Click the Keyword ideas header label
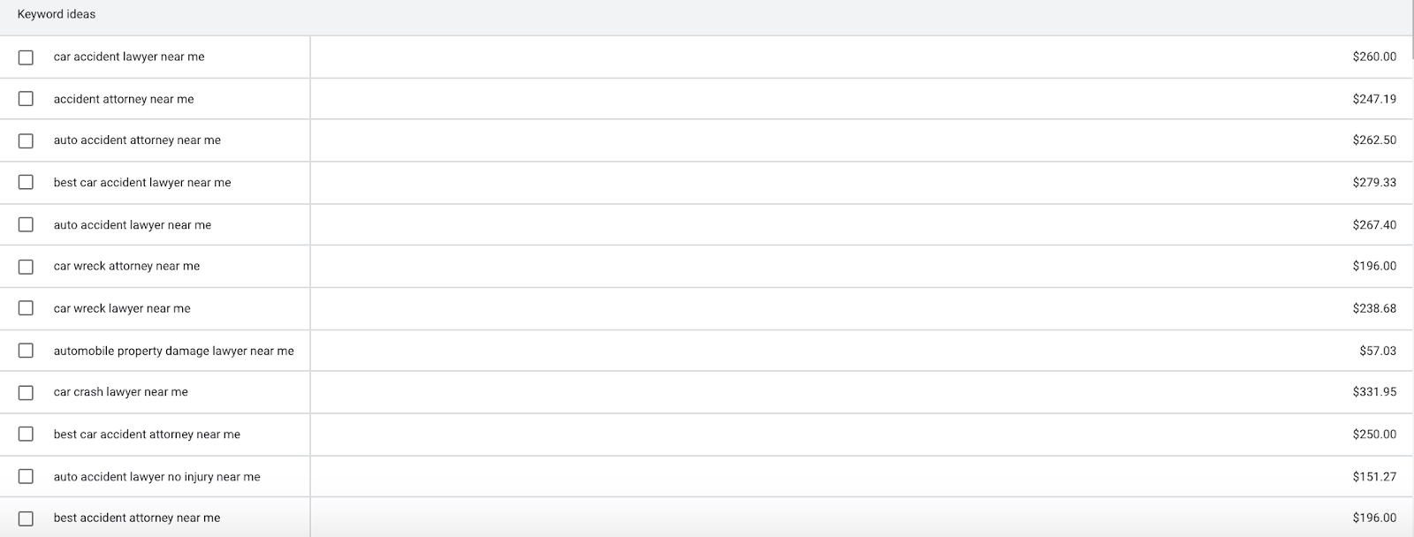The image size is (1414, 537). point(57,14)
